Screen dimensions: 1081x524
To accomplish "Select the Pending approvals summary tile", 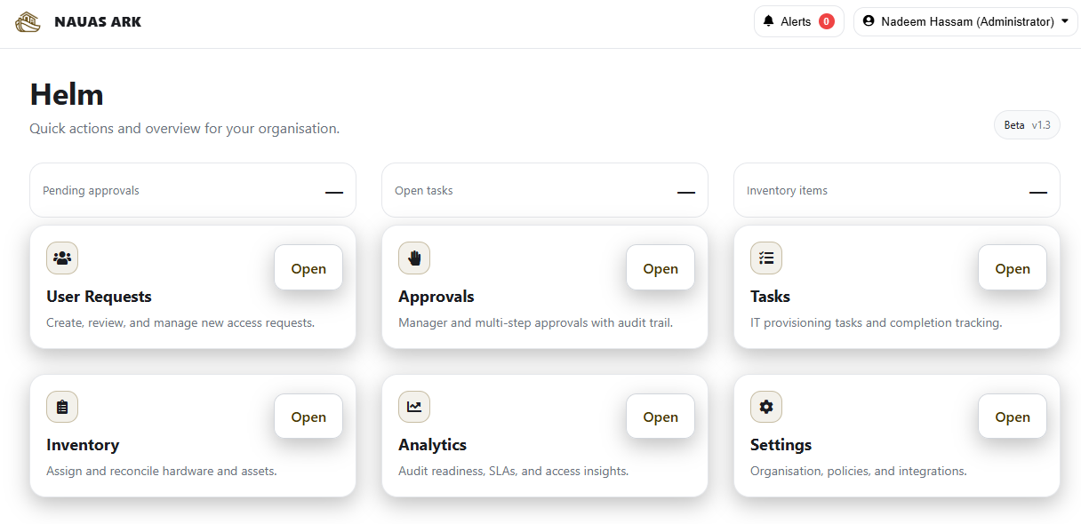I will point(192,190).
